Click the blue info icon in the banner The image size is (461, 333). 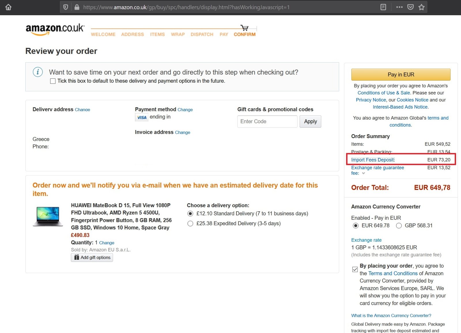coord(38,72)
